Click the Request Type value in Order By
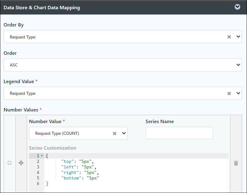Viewport: 247px width, 193px height. (x=22, y=37)
